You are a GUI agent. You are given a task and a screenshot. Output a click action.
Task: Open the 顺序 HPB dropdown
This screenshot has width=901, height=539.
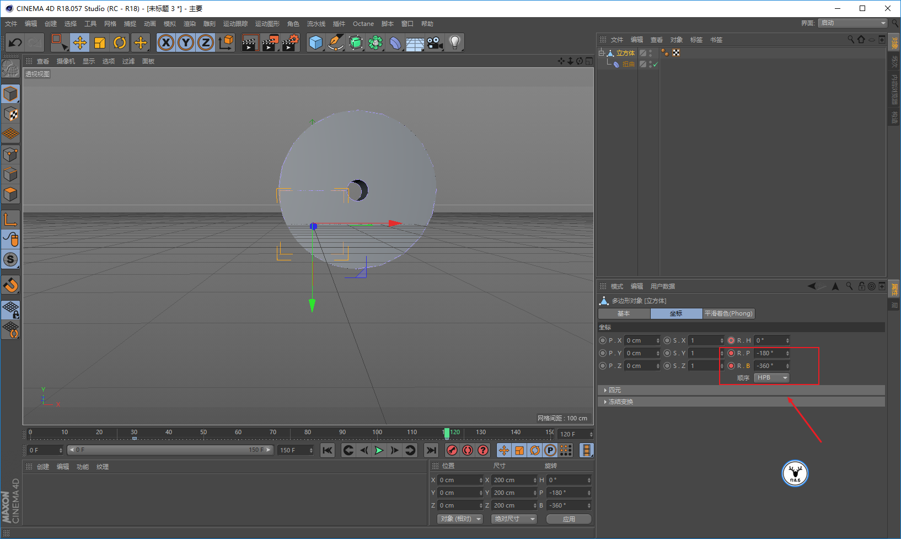[x=771, y=378]
